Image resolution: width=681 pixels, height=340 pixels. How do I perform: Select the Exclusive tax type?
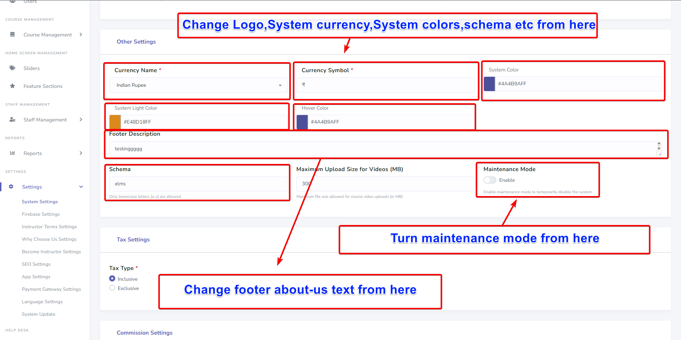[x=112, y=288]
